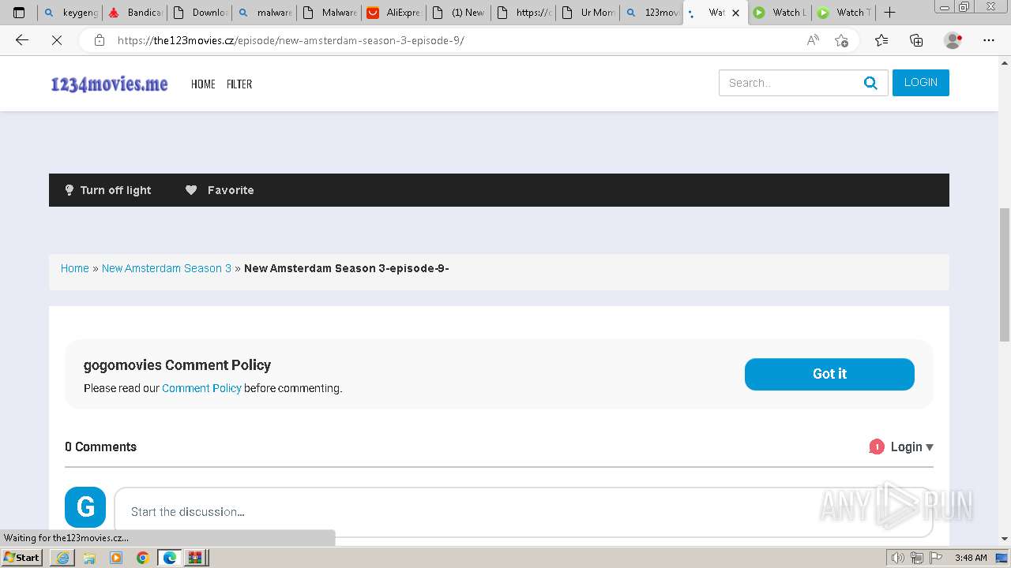Open a new tab with the plus icon
1011x568 pixels.
coord(889,13)
